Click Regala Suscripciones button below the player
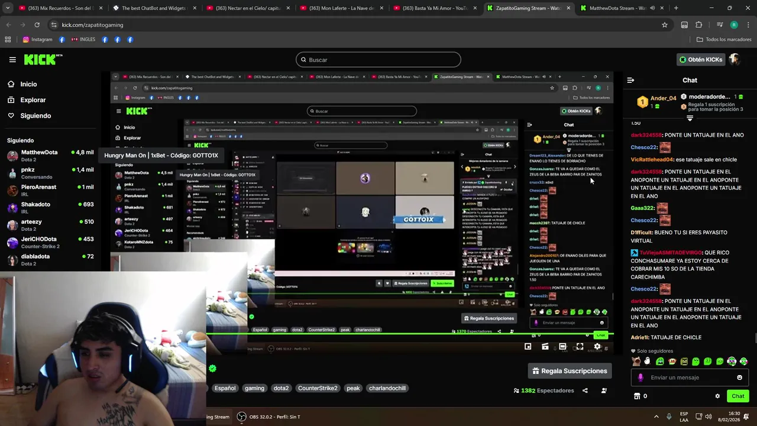This screenshot has width=757, height=426. tap(570, 371)
